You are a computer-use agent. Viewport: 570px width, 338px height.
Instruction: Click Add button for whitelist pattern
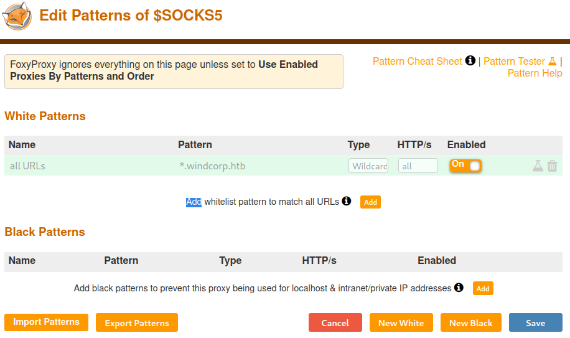[370, 202]
